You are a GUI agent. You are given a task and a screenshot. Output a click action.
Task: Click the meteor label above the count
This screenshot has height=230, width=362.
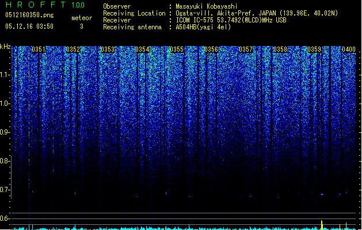(82, 18)
